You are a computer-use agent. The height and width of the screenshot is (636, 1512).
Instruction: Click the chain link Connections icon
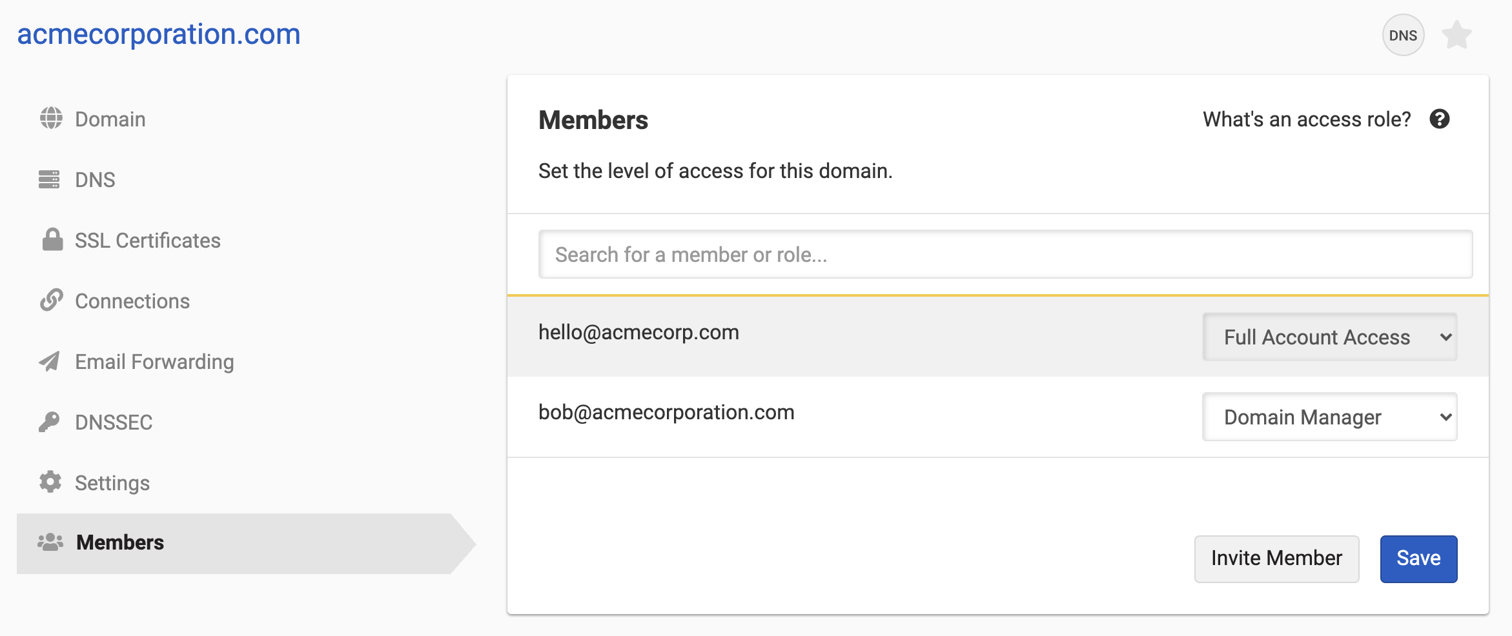(51, 300)
